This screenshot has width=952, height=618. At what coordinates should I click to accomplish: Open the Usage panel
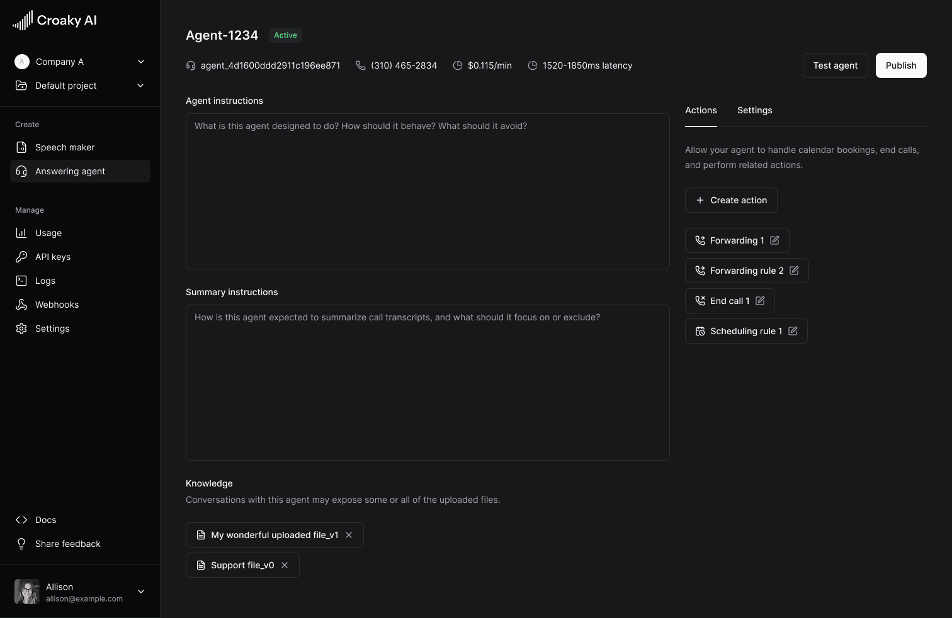click(48, 232)
